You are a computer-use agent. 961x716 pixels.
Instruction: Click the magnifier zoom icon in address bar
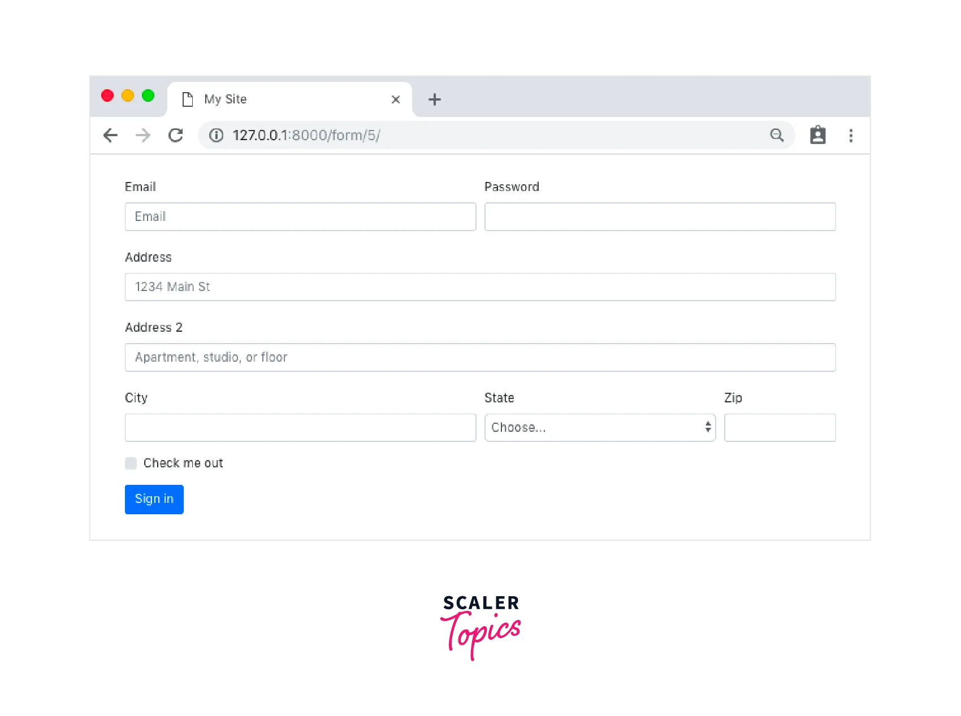pos(777,136)
